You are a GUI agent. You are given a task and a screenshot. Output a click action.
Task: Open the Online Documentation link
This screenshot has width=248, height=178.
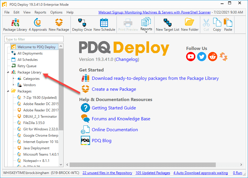[115, 129]
